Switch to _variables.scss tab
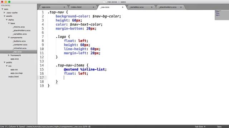The image size is (229, 128). coord(137,7)
